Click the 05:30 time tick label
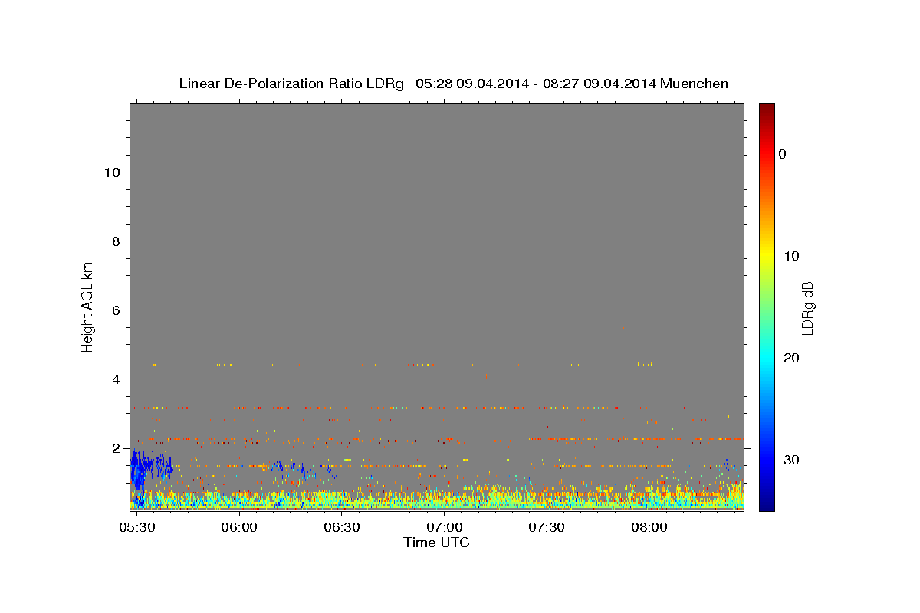 tap(137, 528)
